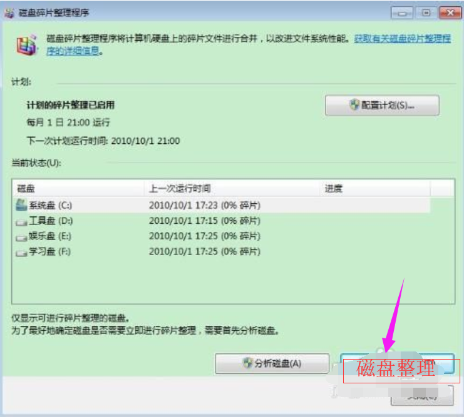Click the 计划的碎片整理已启用 text
Viewport: 464px width, 419px height.
click(x=70, y=104)
